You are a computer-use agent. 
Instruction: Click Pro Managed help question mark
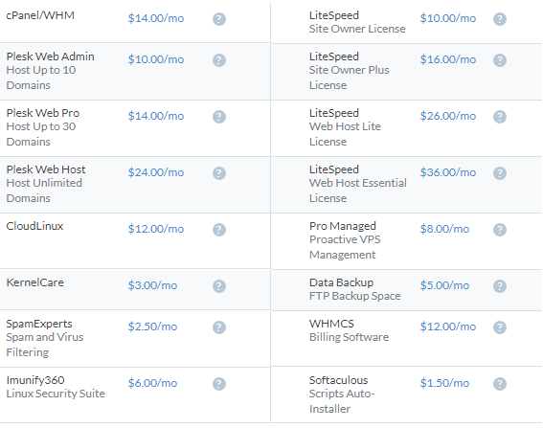(500, 230)
